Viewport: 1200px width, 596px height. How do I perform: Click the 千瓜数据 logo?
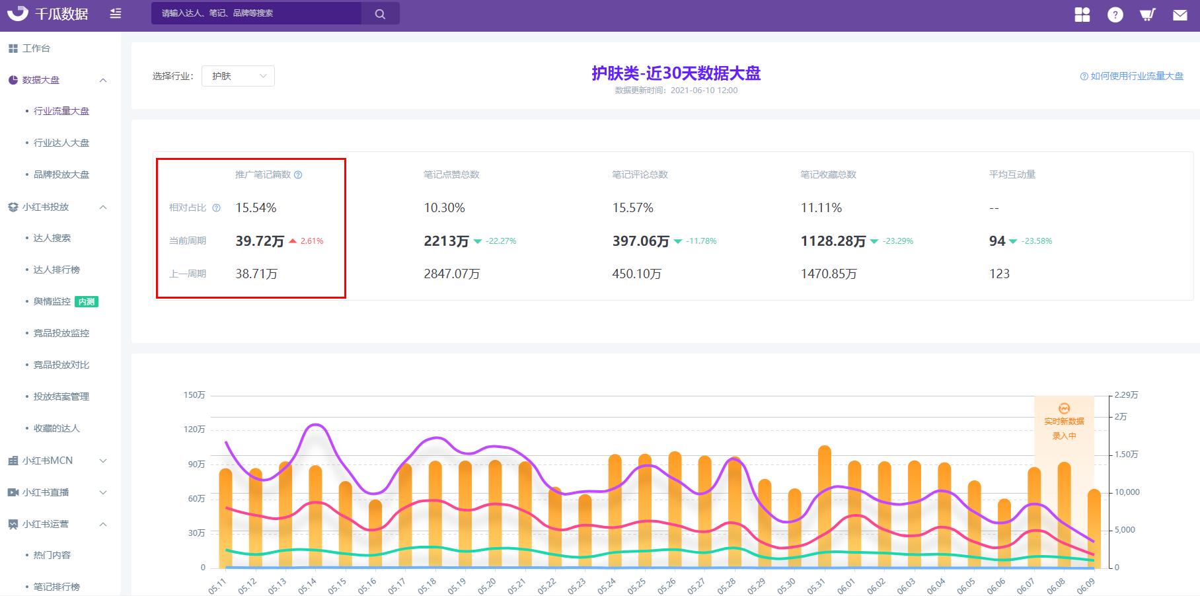48,13
